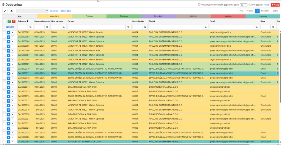Edit document DA25000009 with pencil icon

click(8, 64)
